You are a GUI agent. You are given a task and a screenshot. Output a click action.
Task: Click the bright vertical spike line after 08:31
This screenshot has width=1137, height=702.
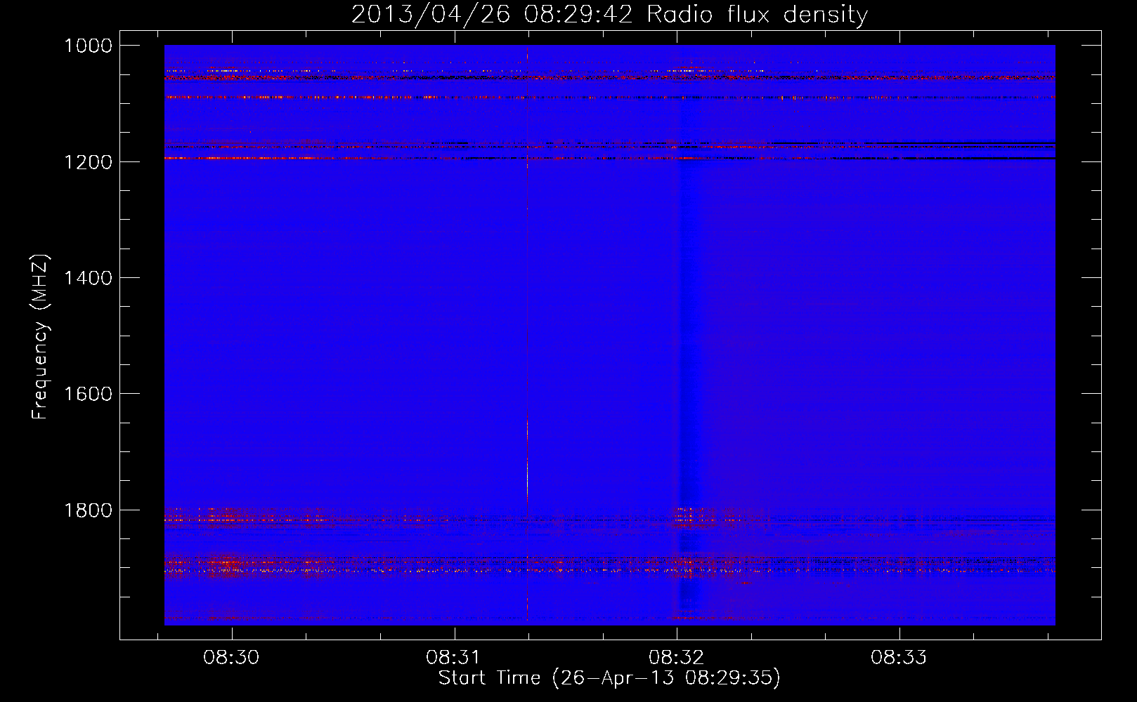[527, 334]
